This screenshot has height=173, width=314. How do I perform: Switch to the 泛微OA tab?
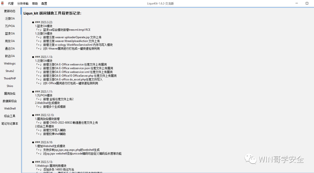pyautogui.click(x=10, y=18)
